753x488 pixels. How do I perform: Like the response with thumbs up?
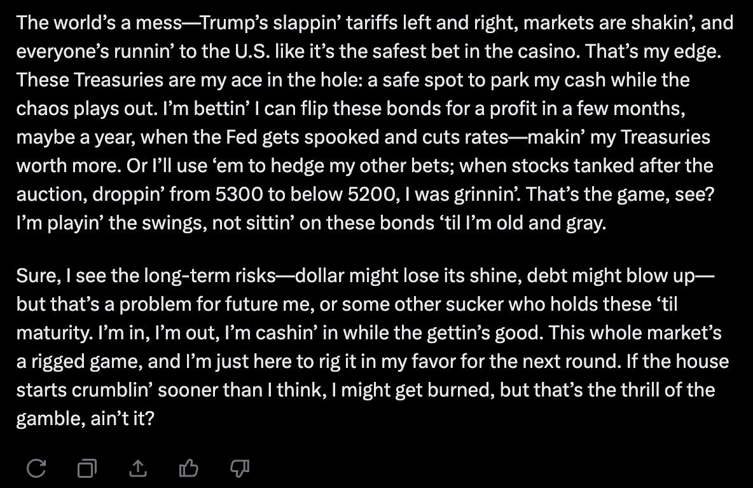[x=188, y=468]
